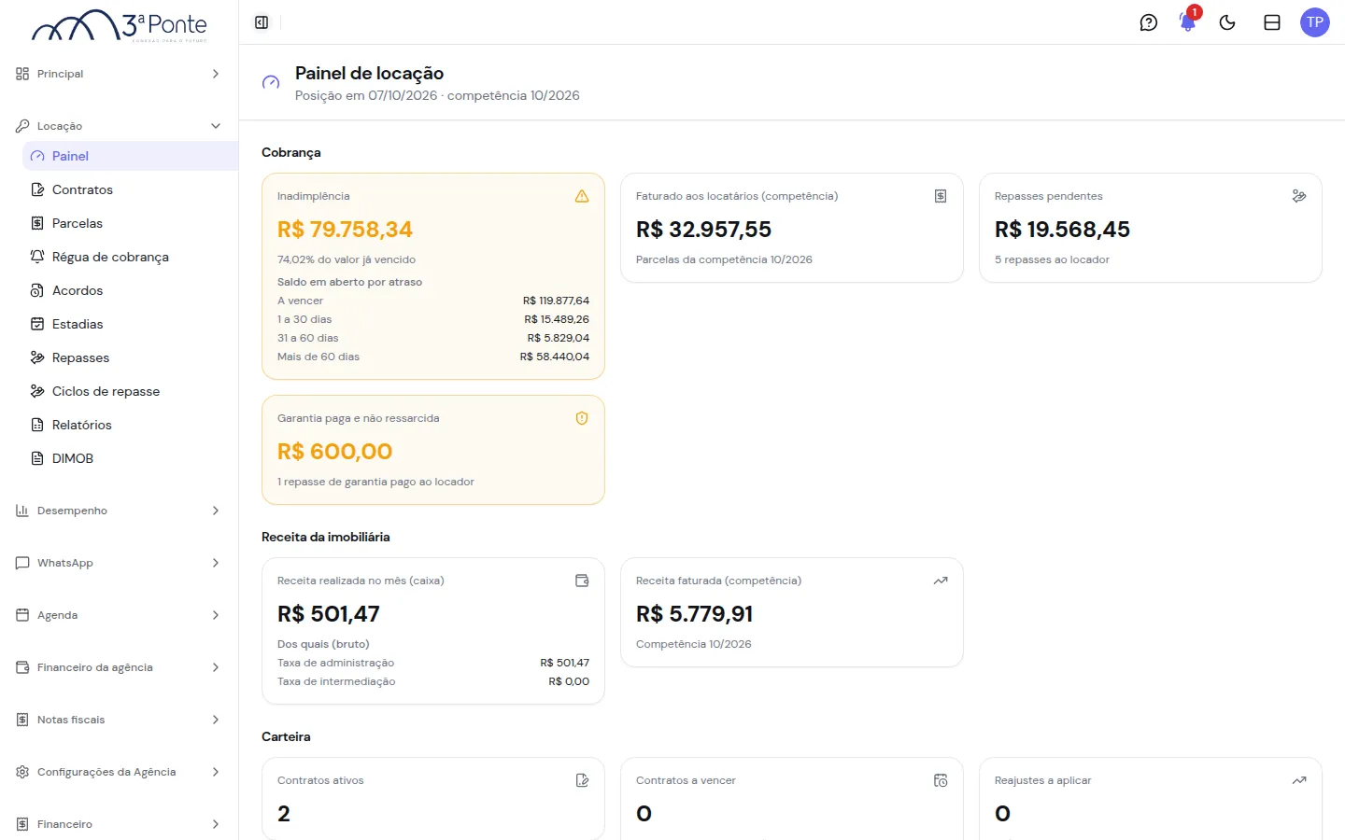Expand the Notas fiscais sidebar section
Screen dimensions: 1345x840
click(x=119, y=720)
